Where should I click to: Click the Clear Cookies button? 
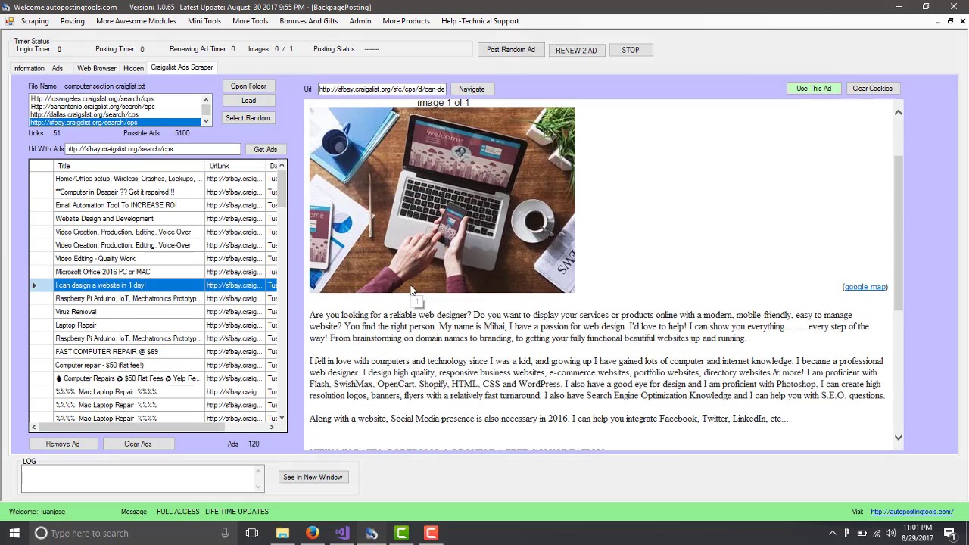pyautogui.click(x=873, y=89)
